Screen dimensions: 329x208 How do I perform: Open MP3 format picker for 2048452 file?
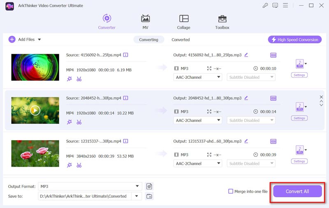coord(301,107)
